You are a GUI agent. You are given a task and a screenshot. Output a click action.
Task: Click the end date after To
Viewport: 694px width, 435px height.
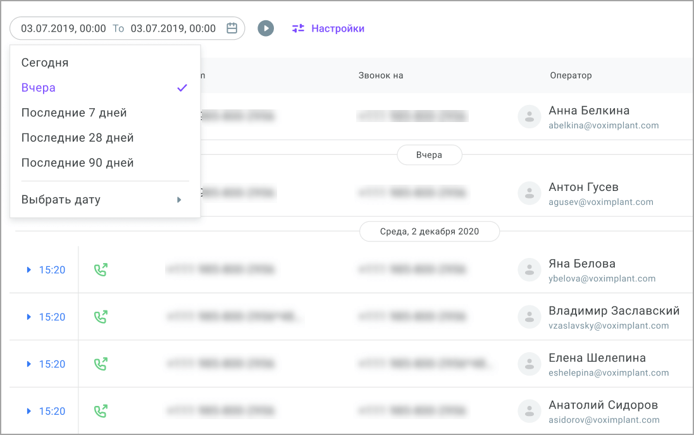[x=173, y=28]
